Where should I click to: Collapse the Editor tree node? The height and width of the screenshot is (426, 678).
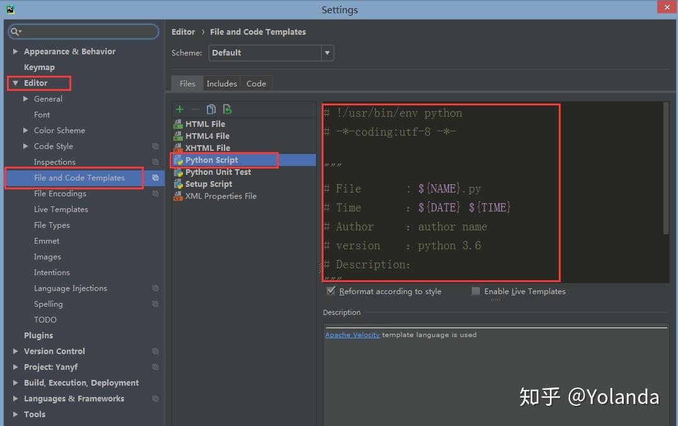14,83
